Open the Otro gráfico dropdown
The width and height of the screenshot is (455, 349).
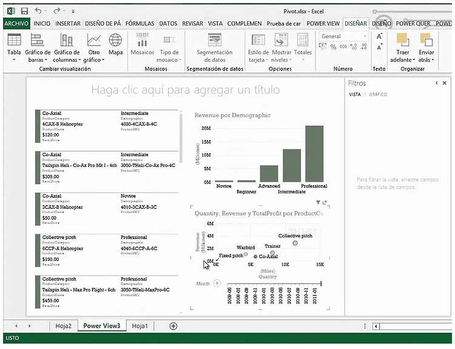pos(93,47)
